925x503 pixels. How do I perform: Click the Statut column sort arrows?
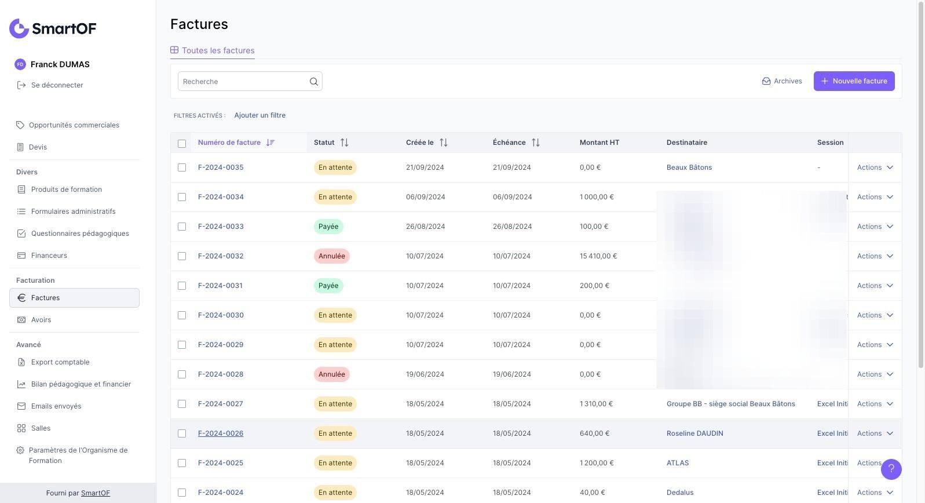[x=344, y=143]
